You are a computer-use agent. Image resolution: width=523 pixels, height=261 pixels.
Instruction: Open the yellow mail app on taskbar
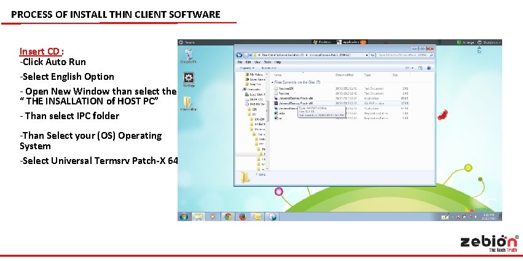pos(257,217)
